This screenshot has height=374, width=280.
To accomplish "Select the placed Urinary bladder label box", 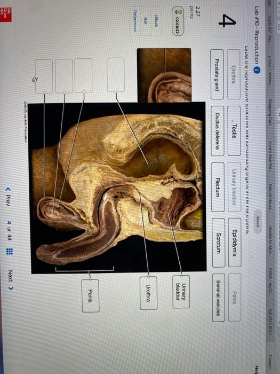I will (181, 292).
